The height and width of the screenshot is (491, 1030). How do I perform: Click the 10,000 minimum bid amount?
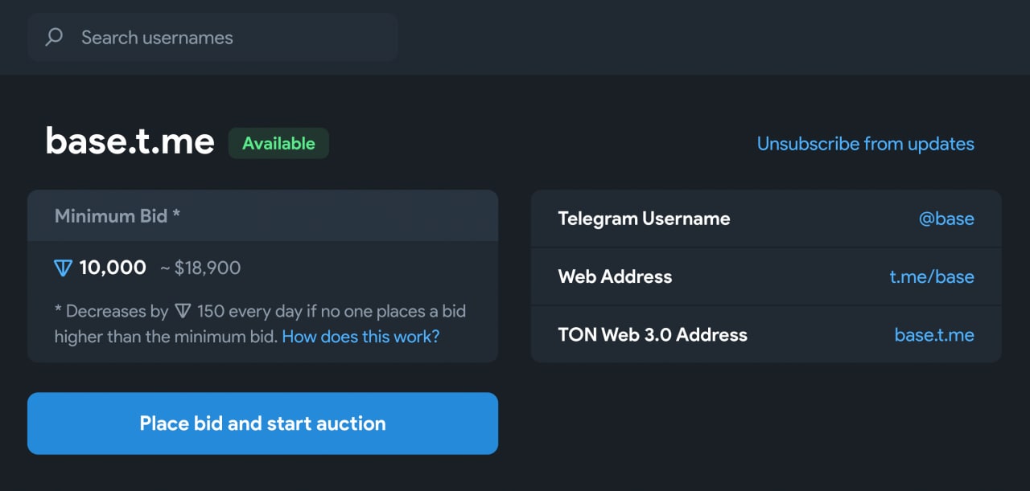click(113, 268)
